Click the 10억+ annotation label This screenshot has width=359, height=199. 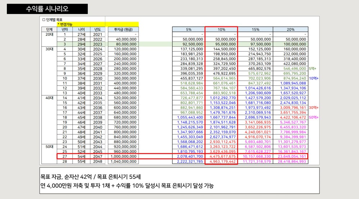point(314,78)
